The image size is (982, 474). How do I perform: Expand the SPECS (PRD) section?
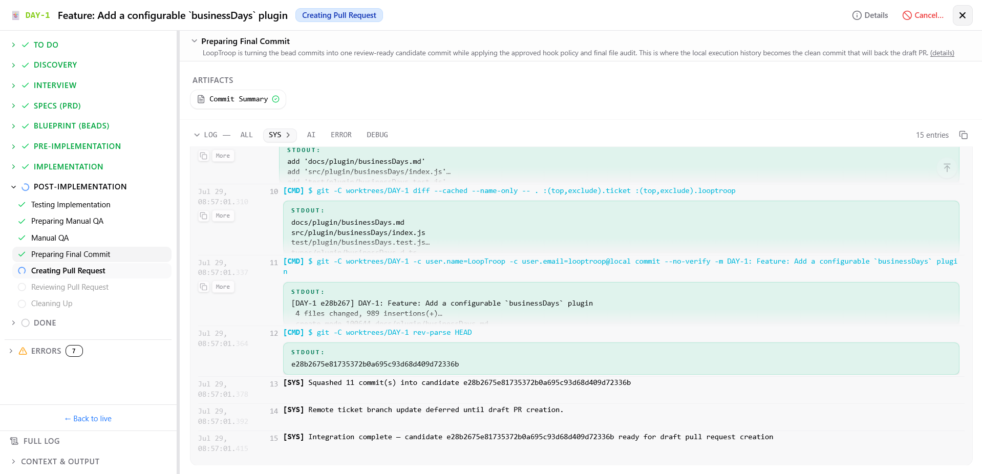point(13,106)
